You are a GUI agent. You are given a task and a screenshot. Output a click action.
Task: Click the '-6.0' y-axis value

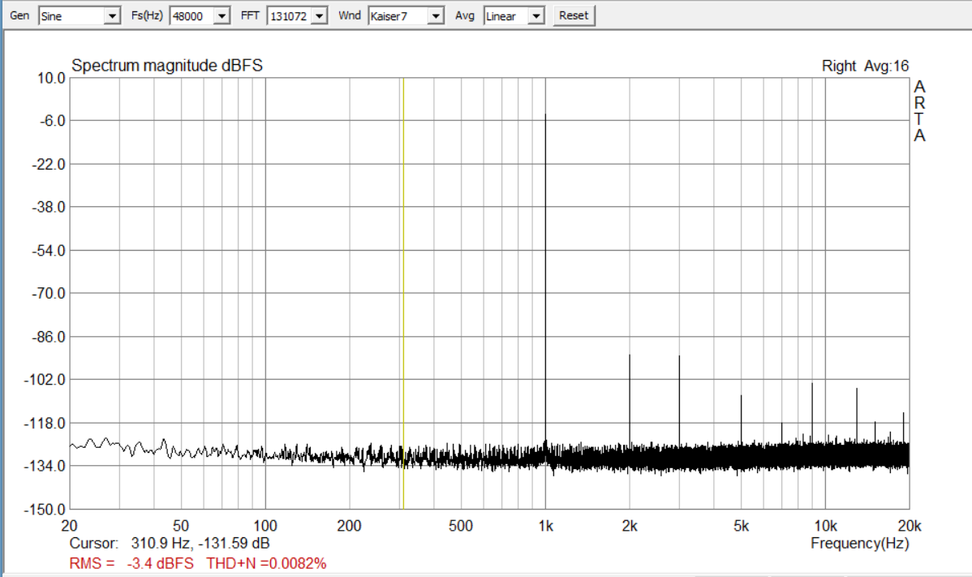(x=52, y=121)
